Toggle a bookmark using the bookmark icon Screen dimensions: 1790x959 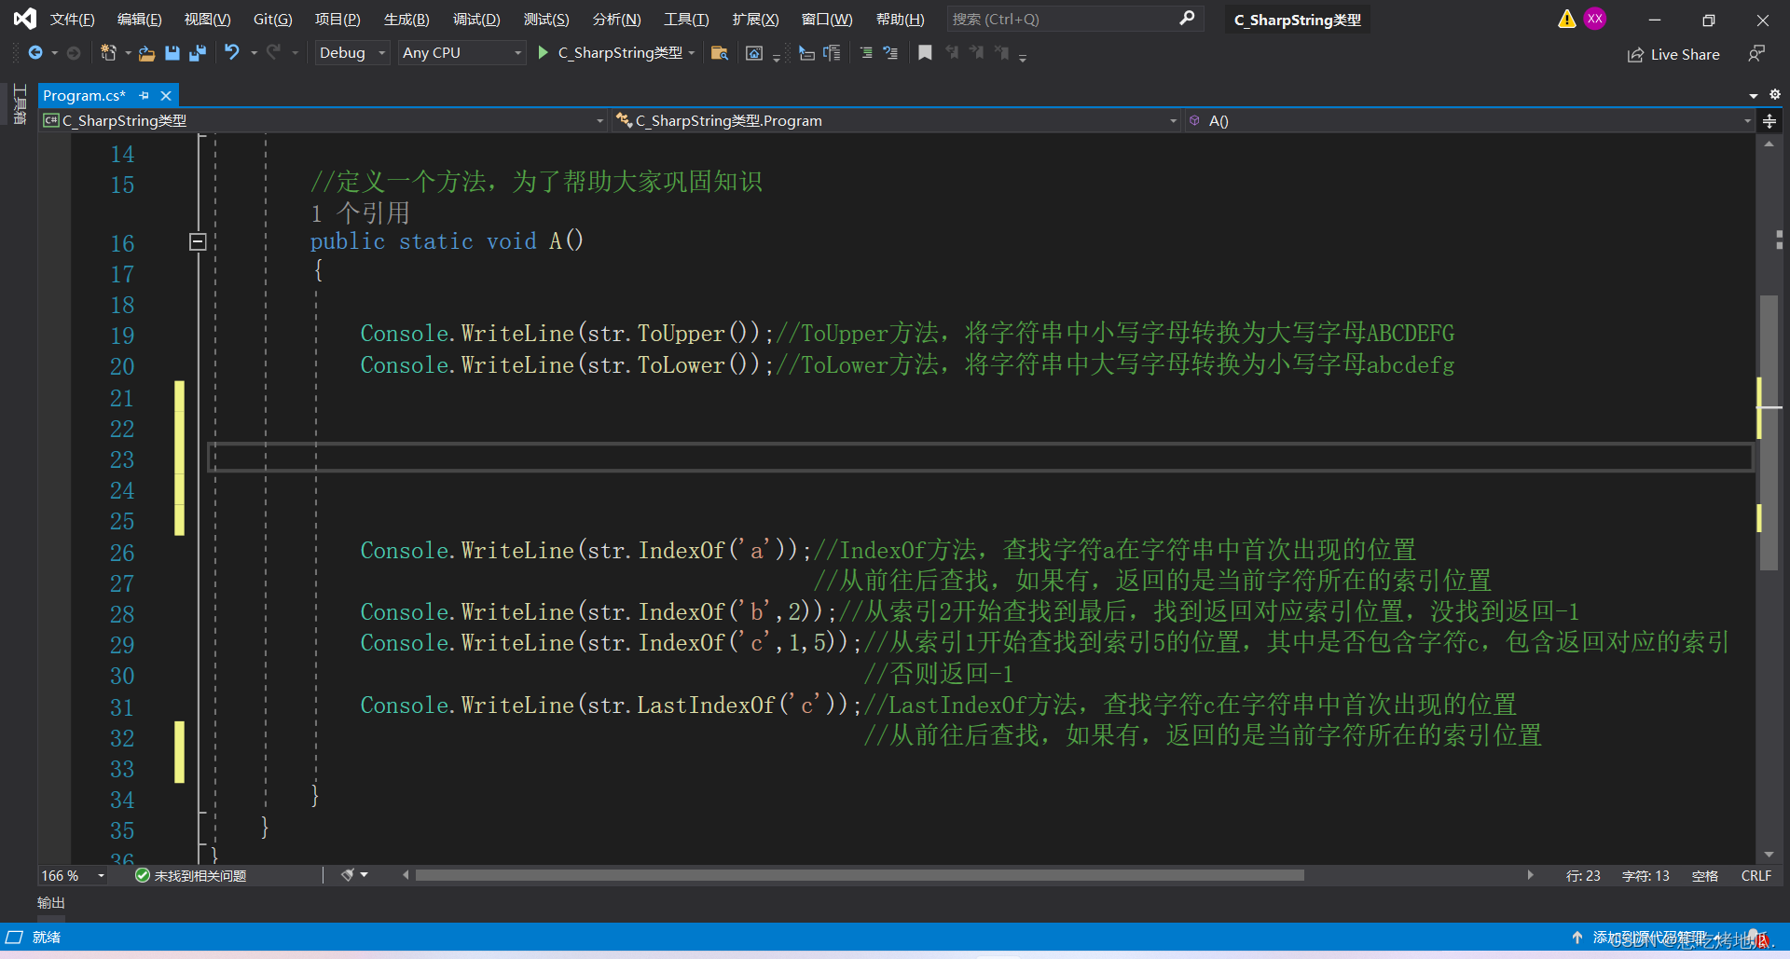[925, 53]
